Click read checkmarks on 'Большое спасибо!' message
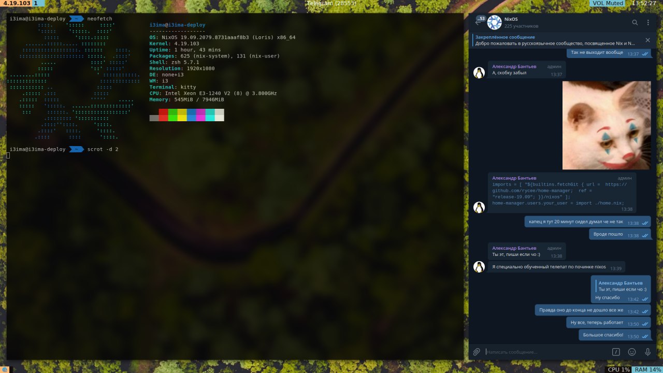This screenshot has height=373, width=663. (x=645, y=336)
